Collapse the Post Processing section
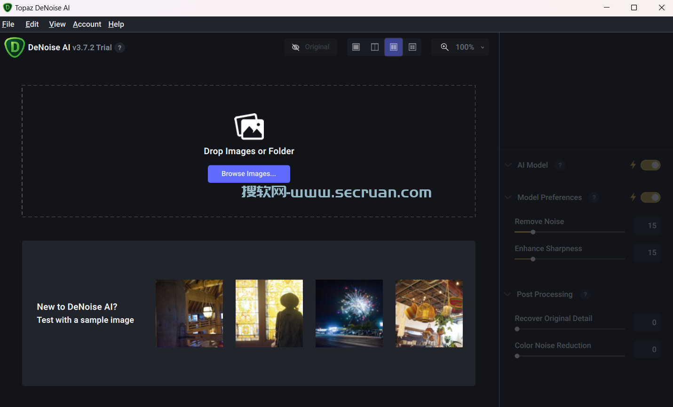 pos(507,294)
